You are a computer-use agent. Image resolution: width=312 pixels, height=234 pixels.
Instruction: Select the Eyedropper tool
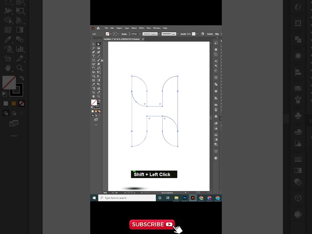[x=94, y=84]
